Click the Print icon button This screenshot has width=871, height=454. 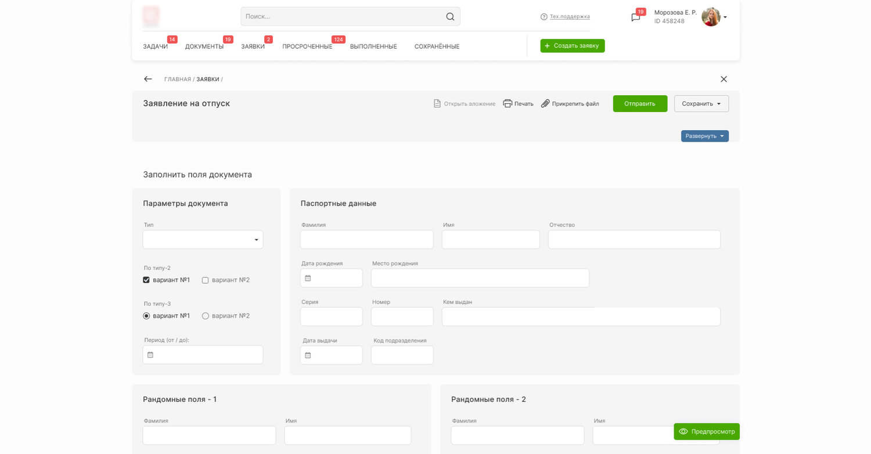coord(518,103)
